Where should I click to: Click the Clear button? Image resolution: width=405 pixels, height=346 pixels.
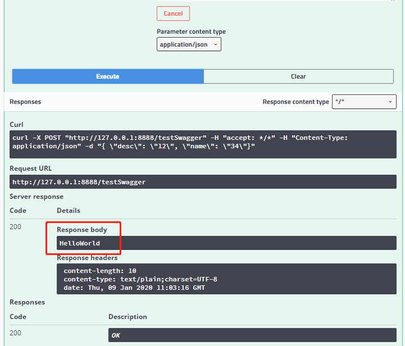click(298, 76)
